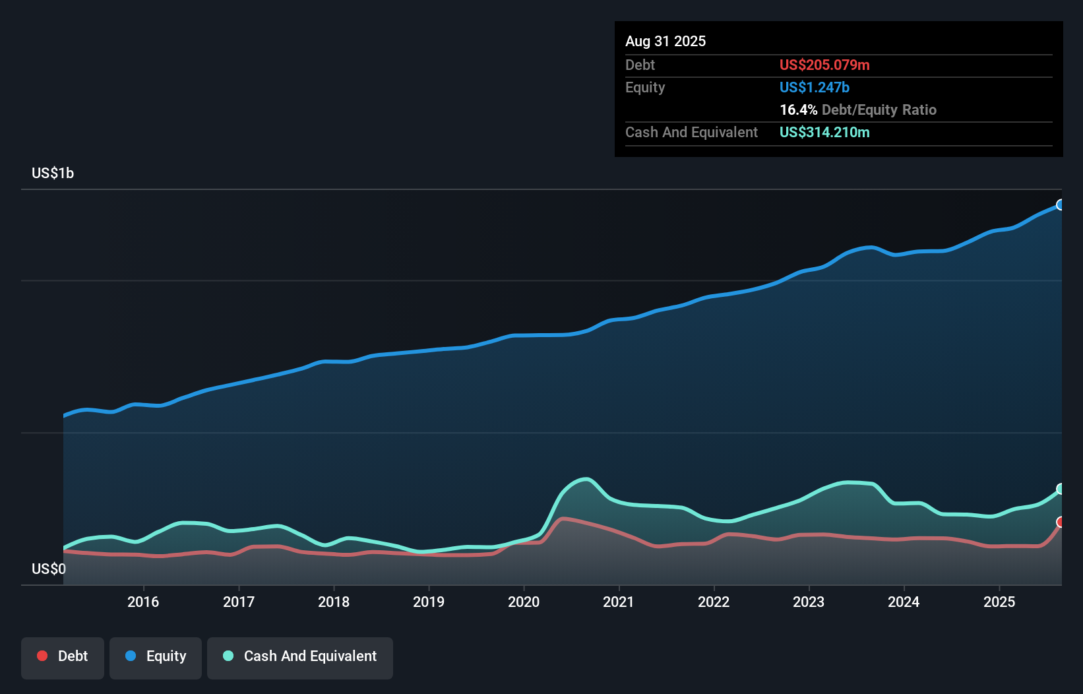Image resolution: width=1083 pixels, height=694 pixels.
Task: Click the 2024 x-axis label
Action: pos(904,602)
